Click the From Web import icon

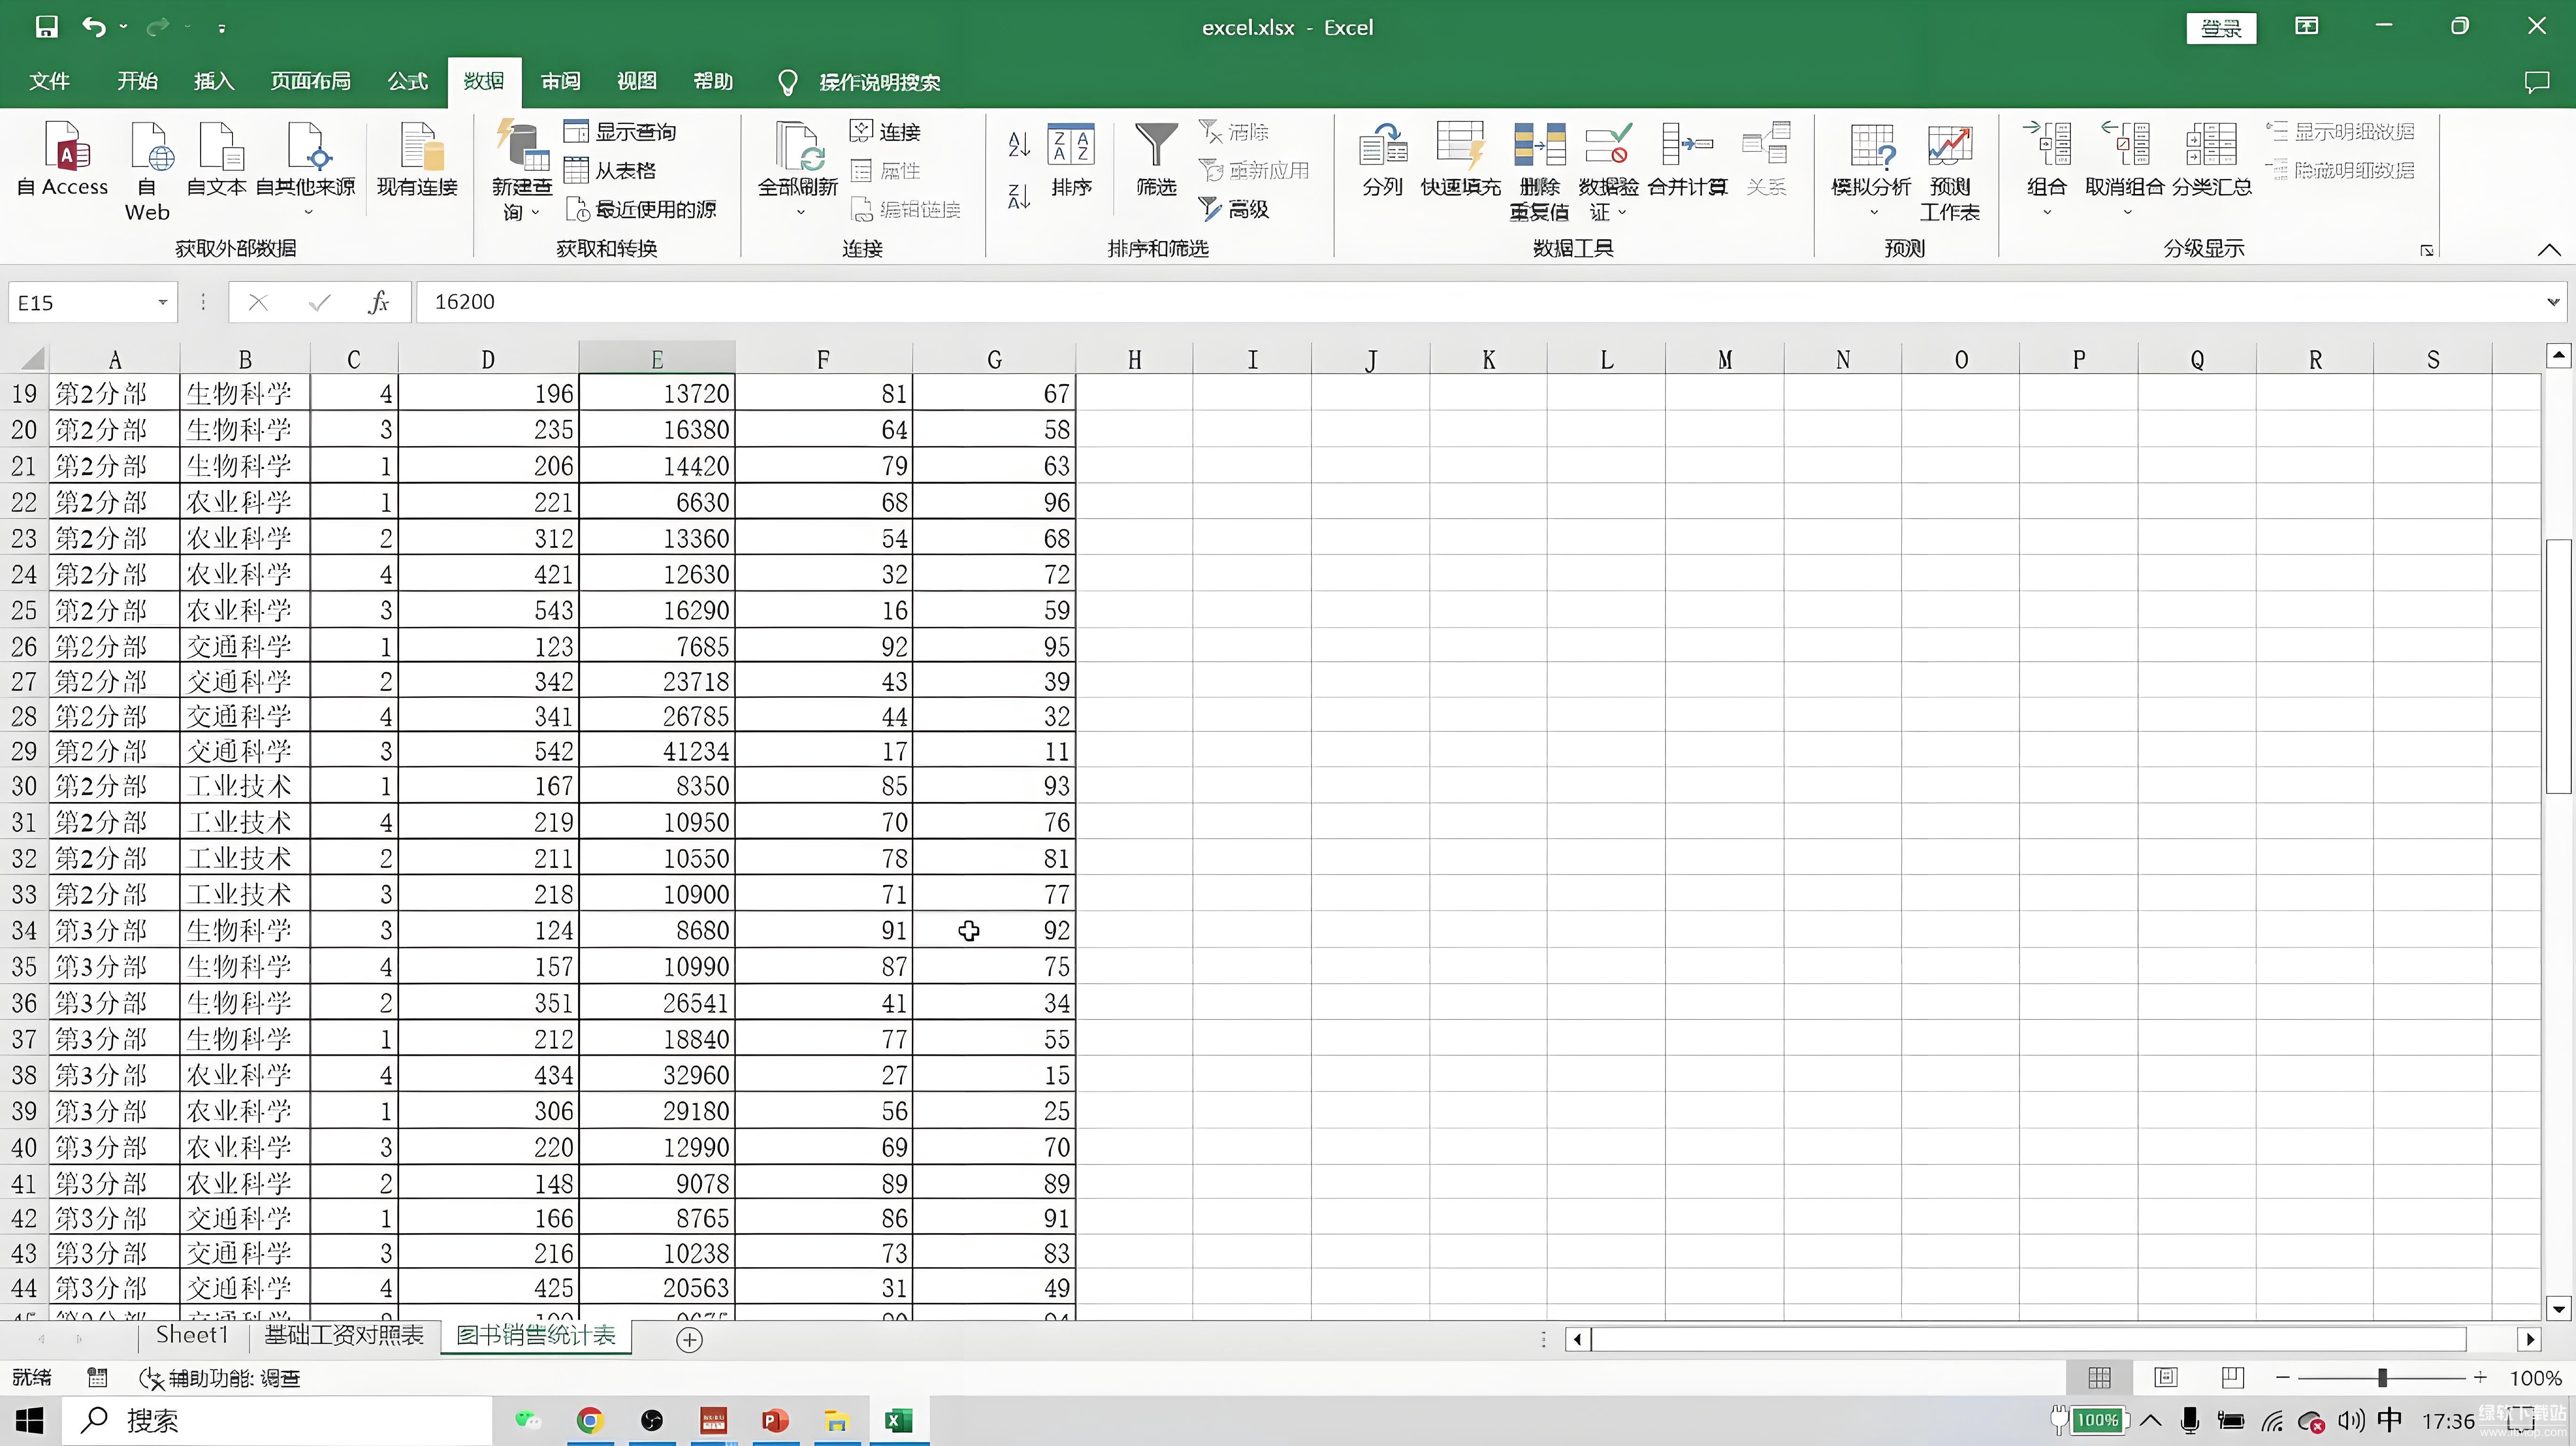pos(152,147)
